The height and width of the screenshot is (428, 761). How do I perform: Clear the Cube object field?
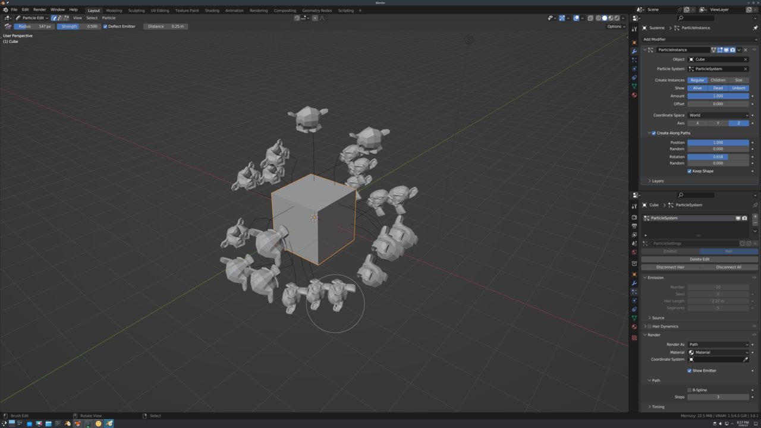(x=745, y=59)
